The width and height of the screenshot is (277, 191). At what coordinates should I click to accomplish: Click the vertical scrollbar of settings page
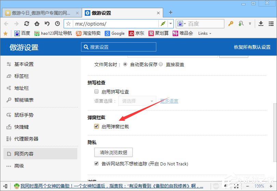(x=275, y=132)
